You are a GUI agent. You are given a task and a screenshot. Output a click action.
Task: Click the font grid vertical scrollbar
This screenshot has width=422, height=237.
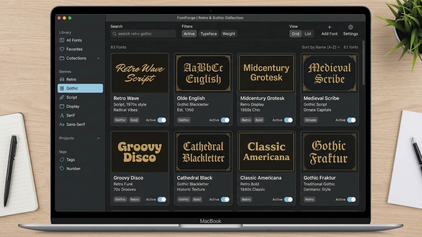pyautogui.click(x=363, y=63)
